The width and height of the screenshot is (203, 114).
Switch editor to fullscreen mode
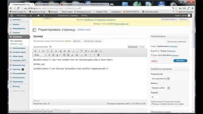point(92,51)
